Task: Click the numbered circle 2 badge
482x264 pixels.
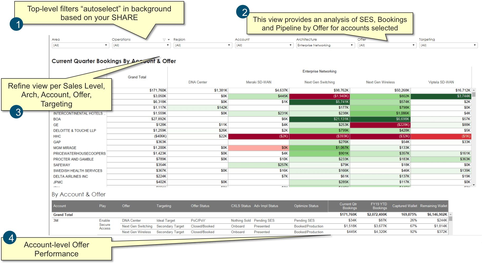Action: [x=243, y=12]
